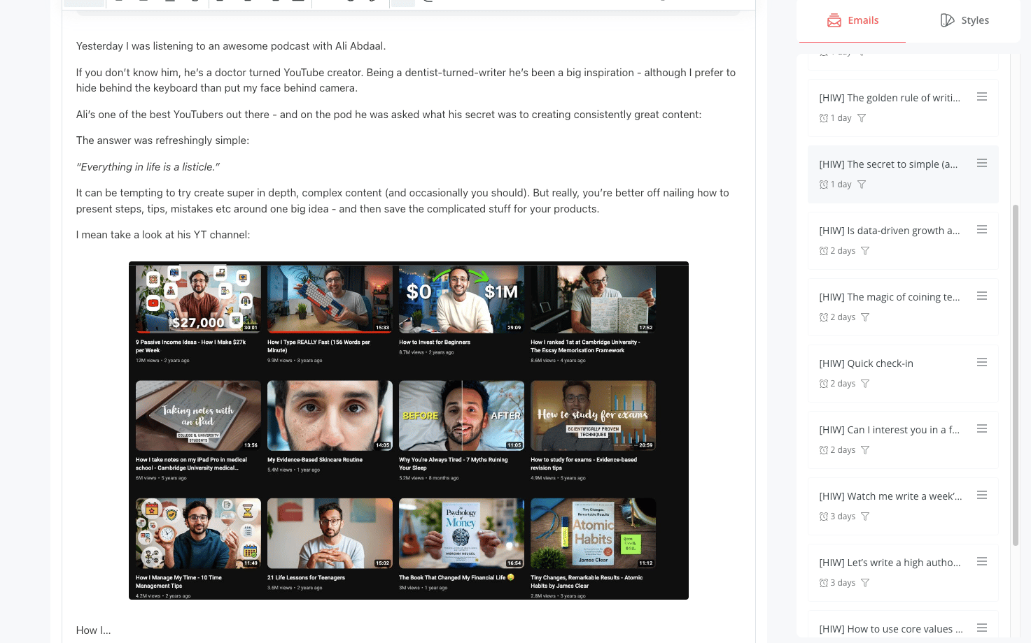Click the filter icon under 'Can I interest you' email
The width and height of the screenshot is (1031, 643).
[865, 450]
